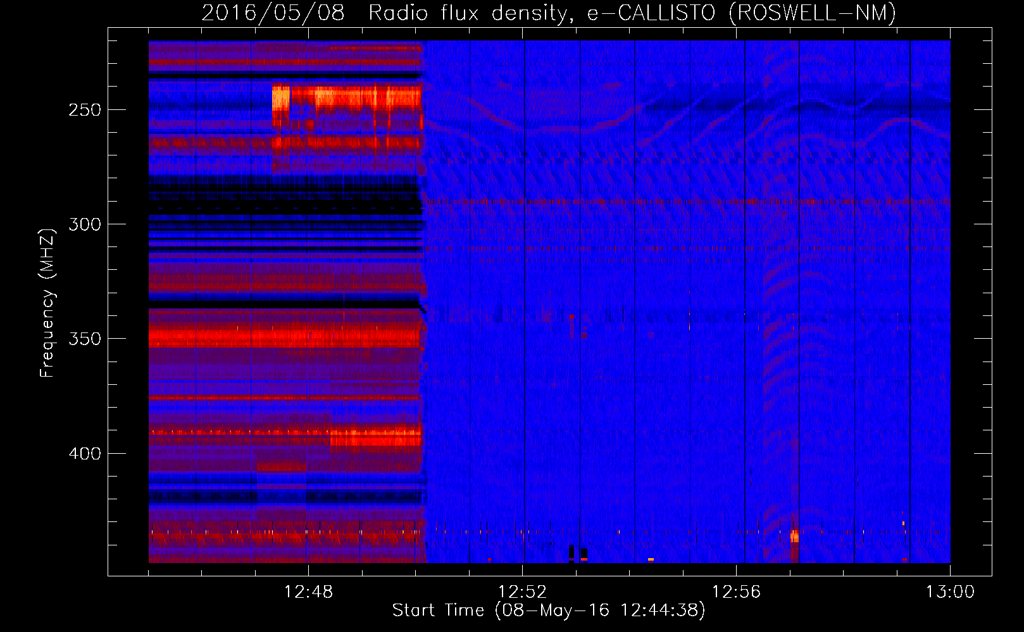Click the 350 frequency tick label
This screenshot has height=632, width=1024.
(x=85, y=339)
